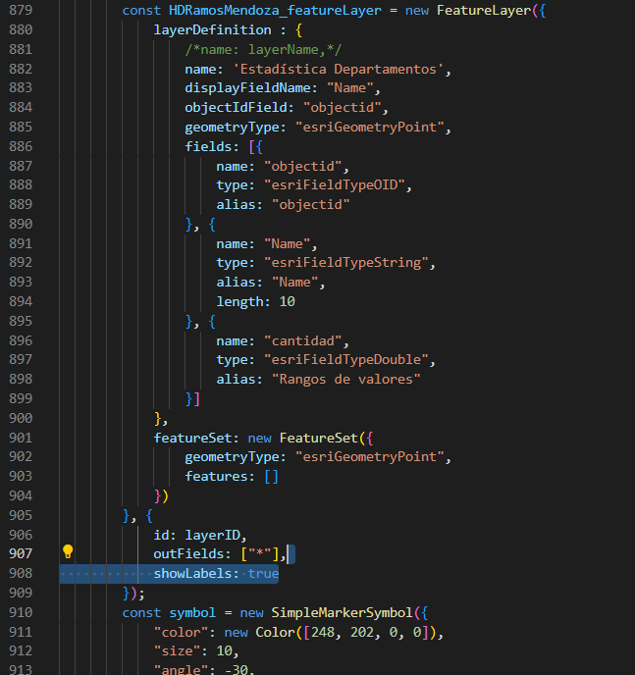Click the length value 10
Screen dimensions: 635x675
click(288, 301)
